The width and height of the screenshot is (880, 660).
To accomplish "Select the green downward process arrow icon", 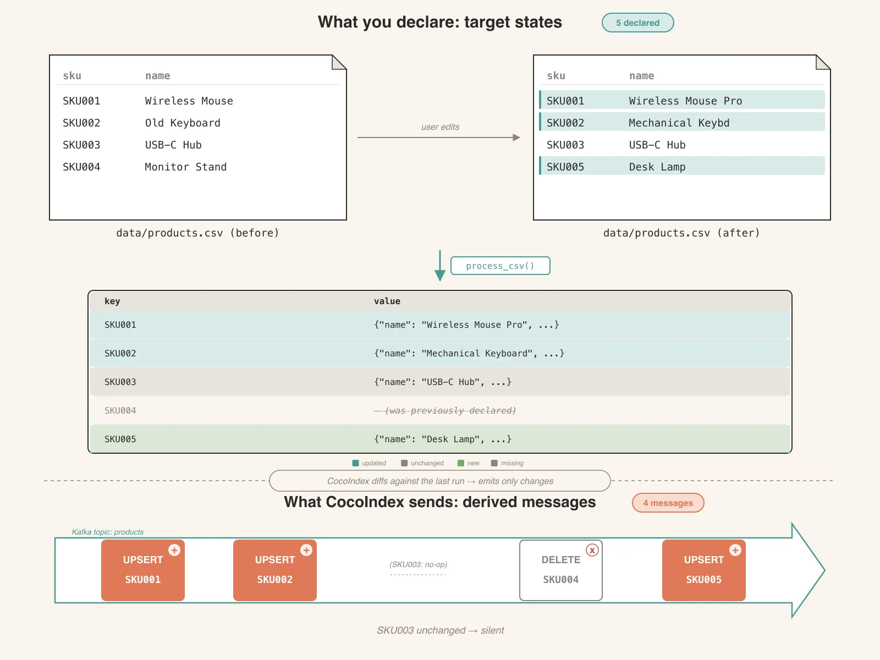I will pyautogui.click(x=439, y=265).
